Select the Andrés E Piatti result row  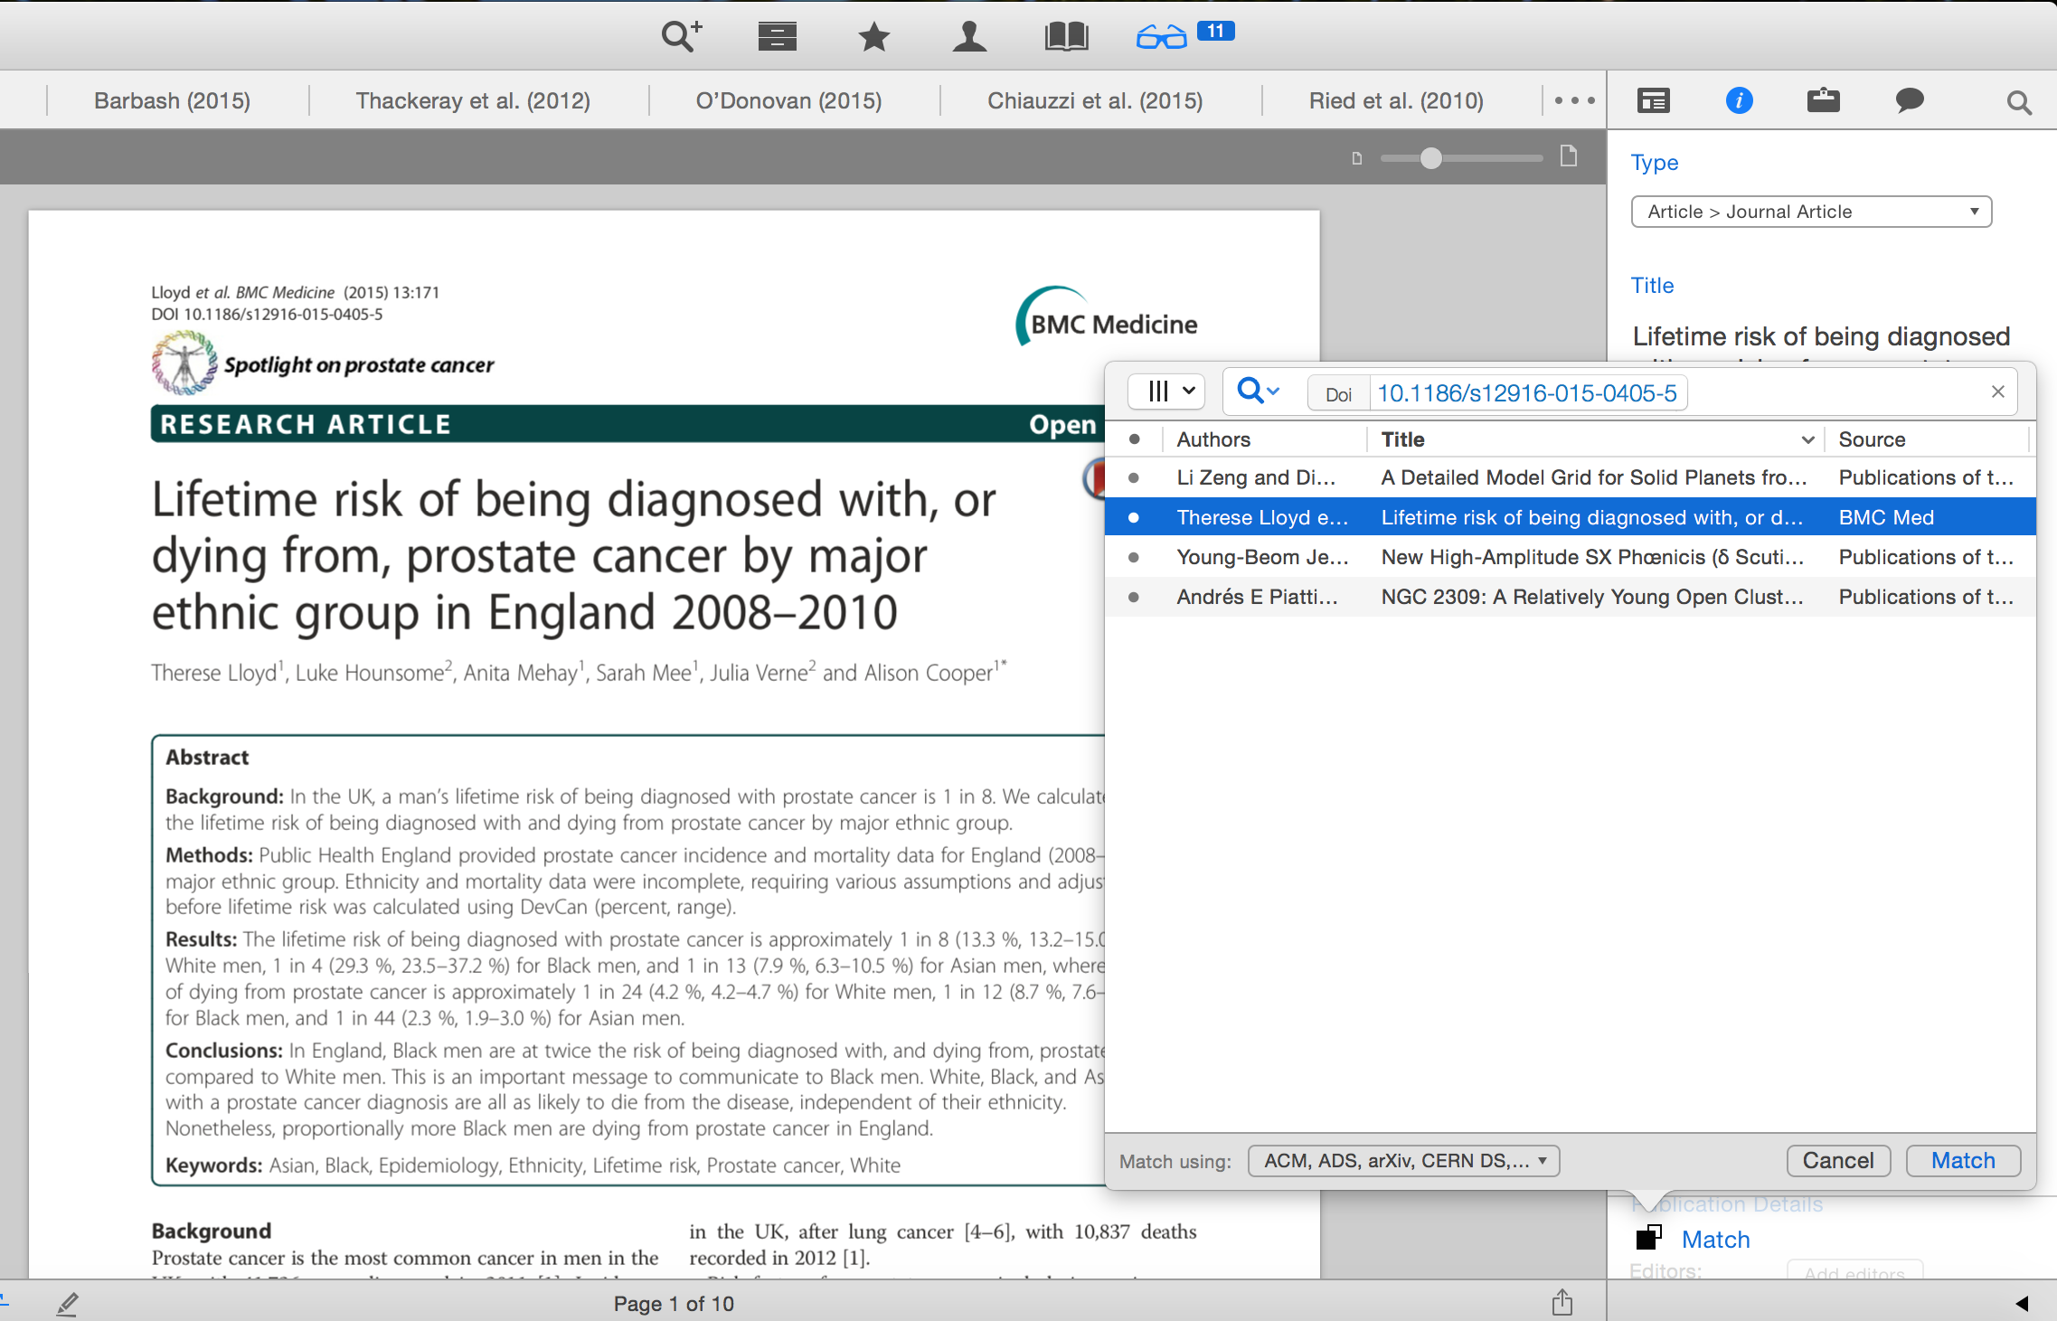tap(1571, 597)
